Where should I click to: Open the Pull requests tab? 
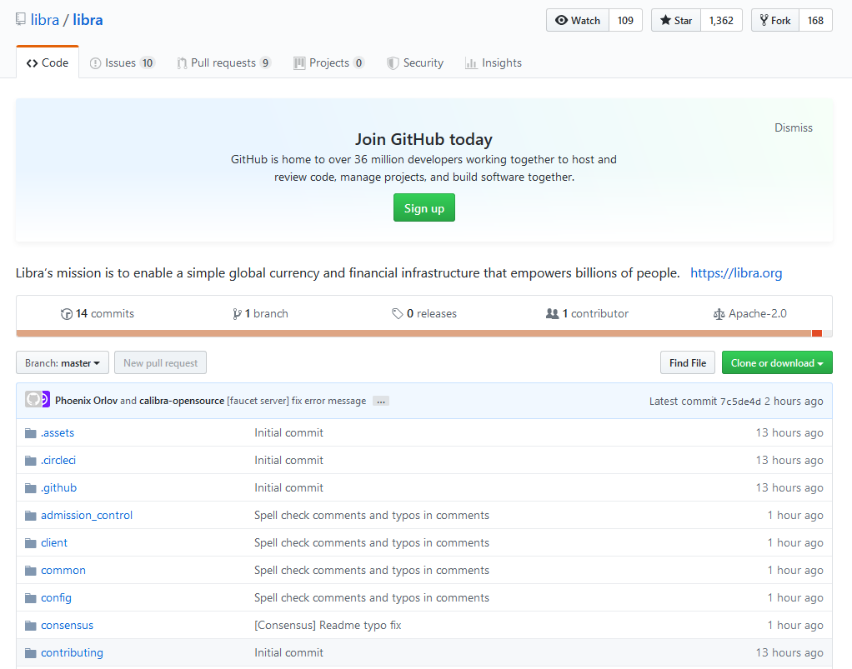pyautogui.click(x=223, y=63)
